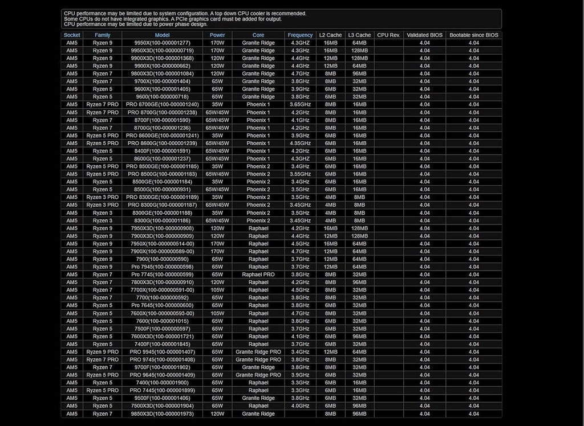Viewport: 584px width, 426px height.
Task: Sort by the Core column header
Action: [258, 35]
